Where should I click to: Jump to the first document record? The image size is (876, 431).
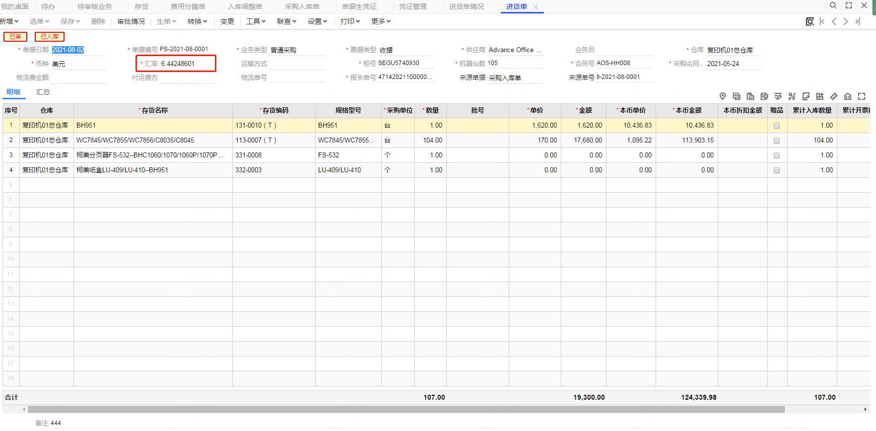(x=822, y=21)
